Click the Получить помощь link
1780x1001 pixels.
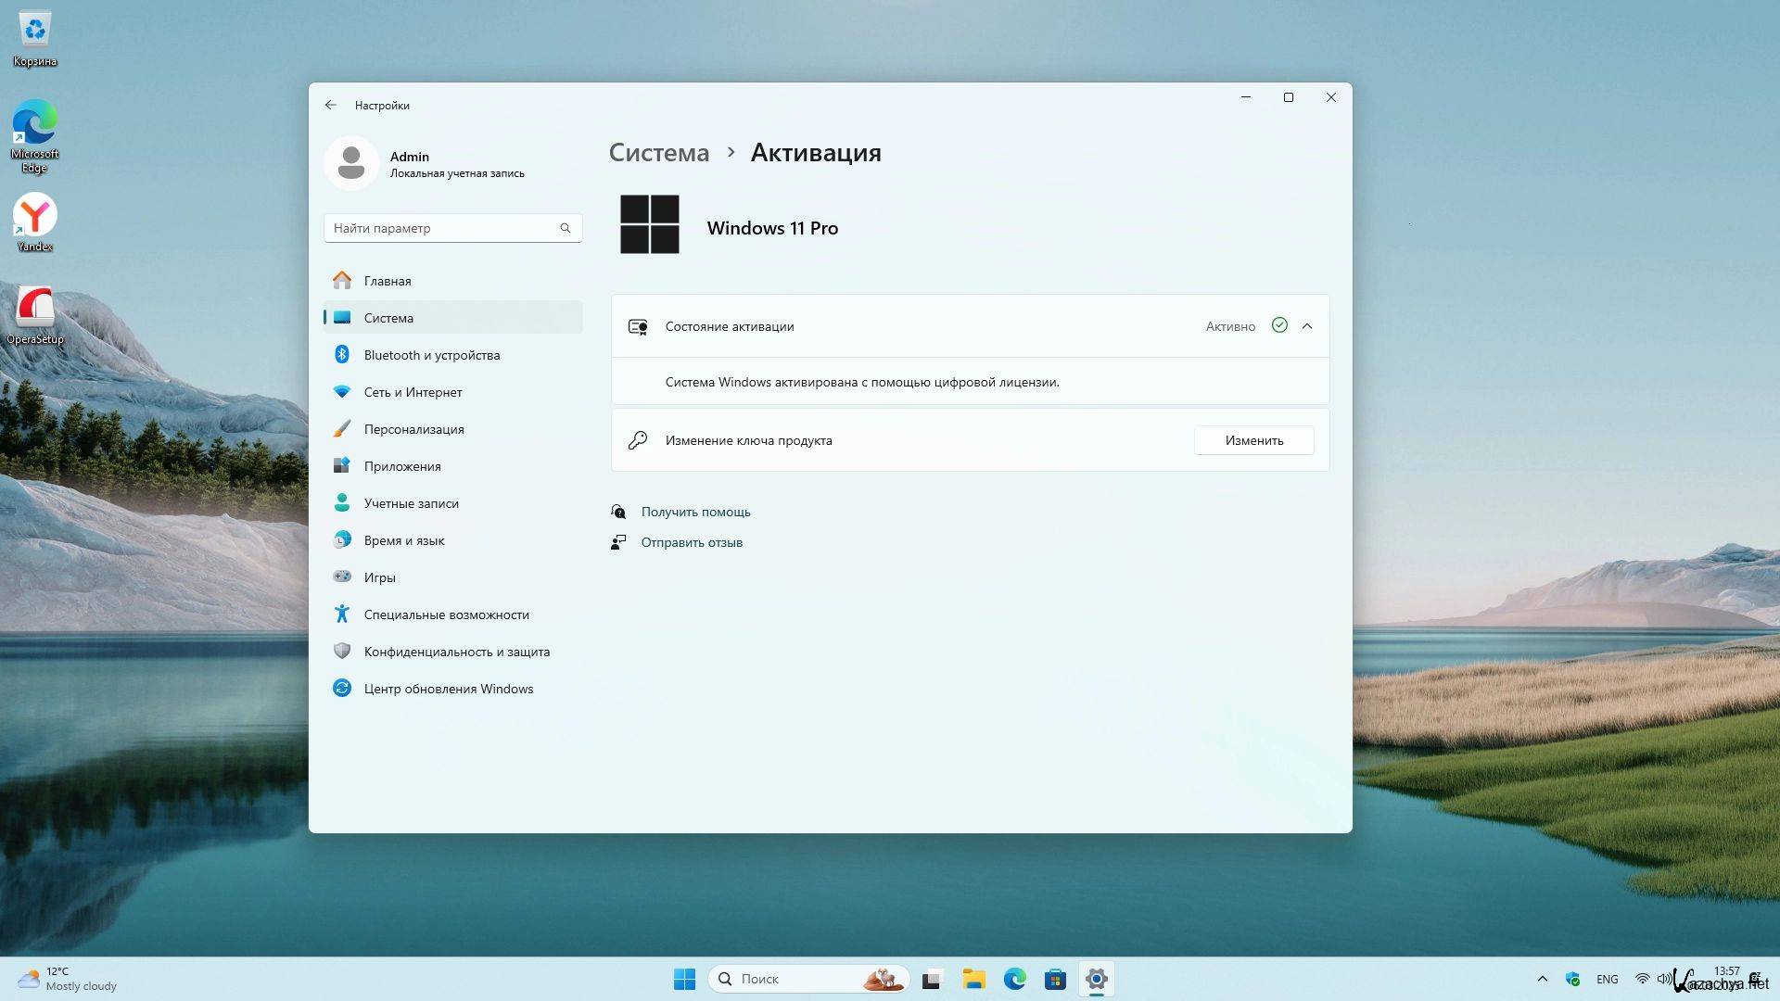coord(695,512)
